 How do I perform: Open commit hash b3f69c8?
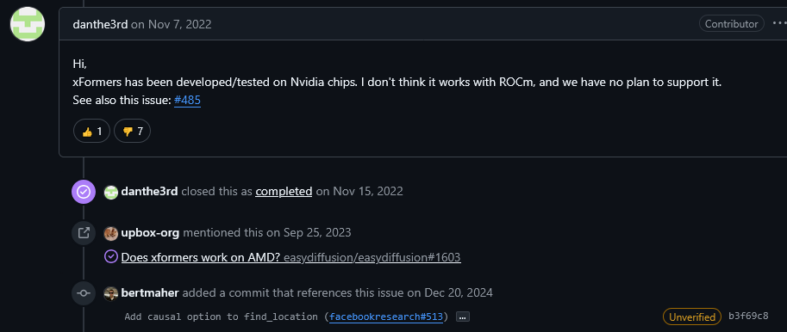tap(748, 316)
